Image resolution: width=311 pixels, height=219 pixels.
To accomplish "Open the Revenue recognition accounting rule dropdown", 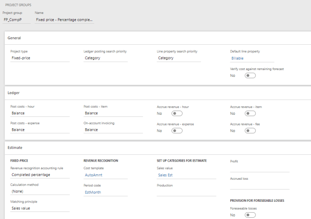I will click(40, 175).
